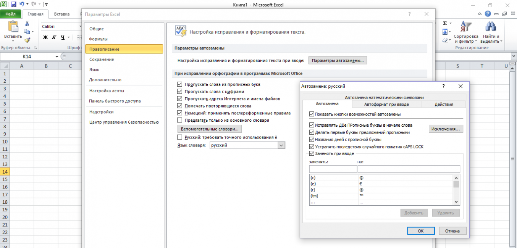This screenshot has height=248, width=517.
Task: Click the Clear eraser icon
Action: 445,40
